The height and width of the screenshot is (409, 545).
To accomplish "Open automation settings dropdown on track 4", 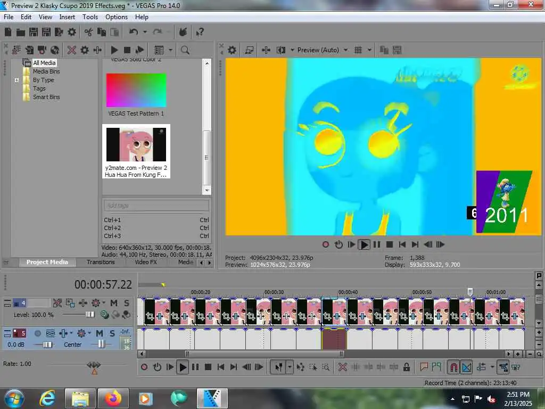I will pyautogui.click(x=104, y=303).
